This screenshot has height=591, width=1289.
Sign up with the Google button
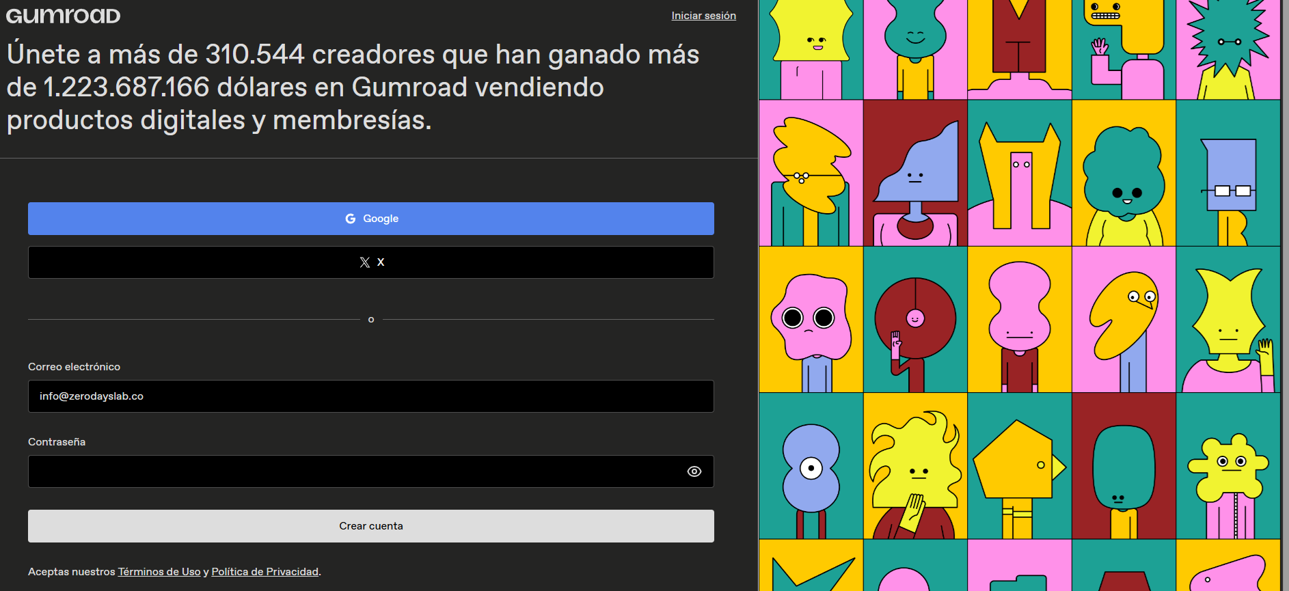(x=371, y=219)
